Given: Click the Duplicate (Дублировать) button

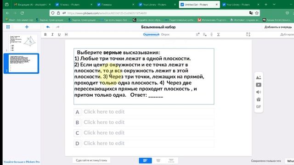Looking at the screenshot, I should coord(287,34).
